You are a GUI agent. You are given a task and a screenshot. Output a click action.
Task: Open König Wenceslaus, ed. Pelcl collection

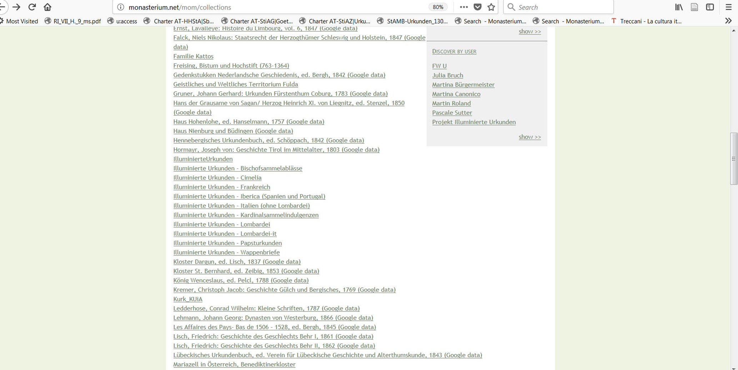(x=241, y=280)
